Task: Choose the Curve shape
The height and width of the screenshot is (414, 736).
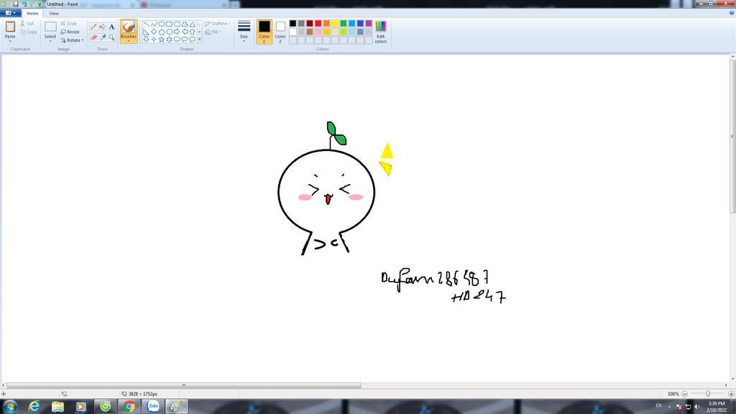Action: [154, 24]
